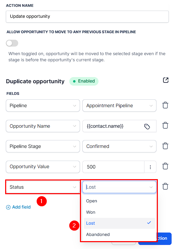Delete the Opportunity Name field row

tap(165, 125)
